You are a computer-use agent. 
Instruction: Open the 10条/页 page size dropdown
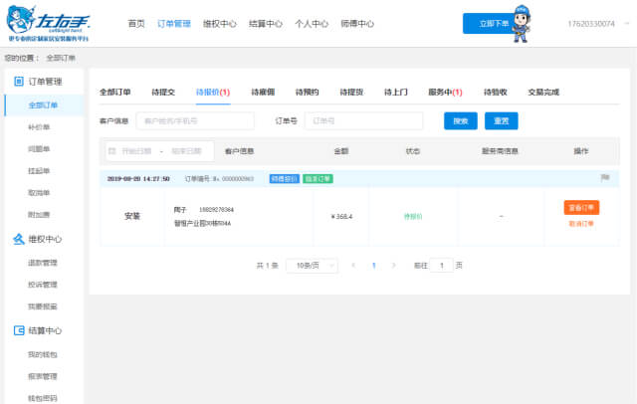pos(309,266)
